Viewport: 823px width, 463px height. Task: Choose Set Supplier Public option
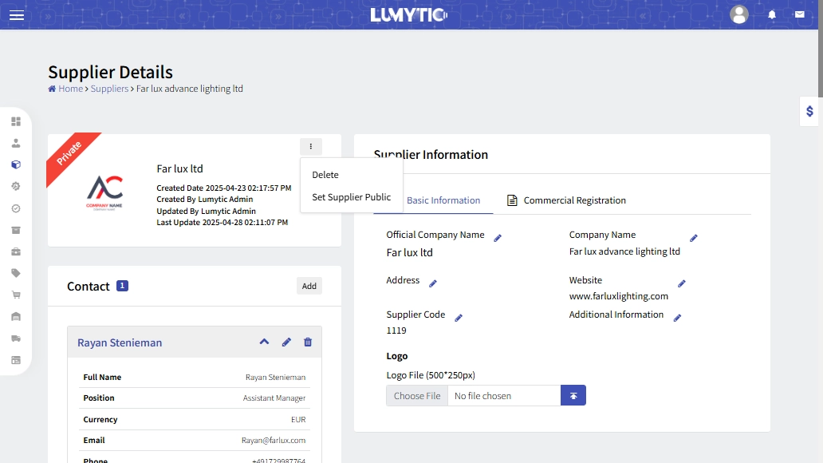pyautogui.click(x=351, y=197)
